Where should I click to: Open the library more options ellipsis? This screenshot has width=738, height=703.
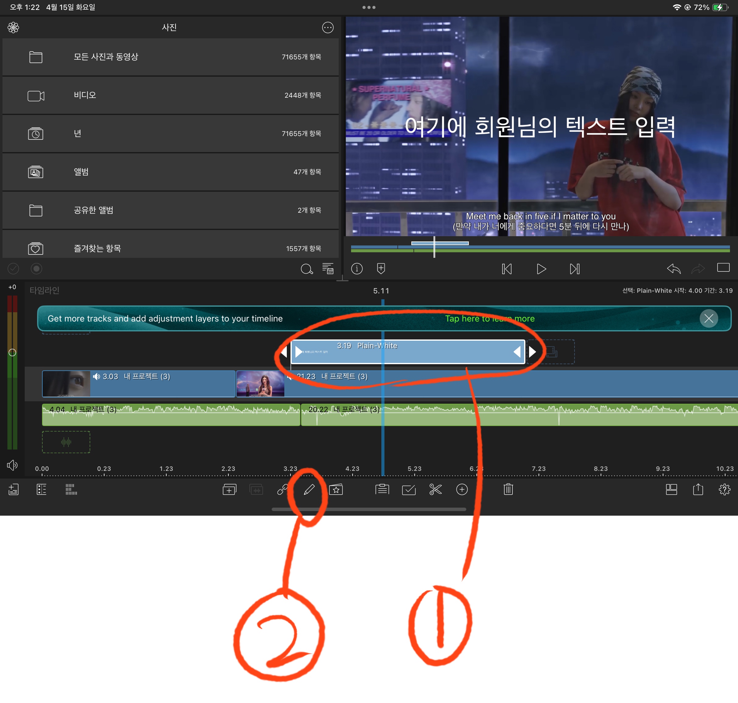coord(327,27)
